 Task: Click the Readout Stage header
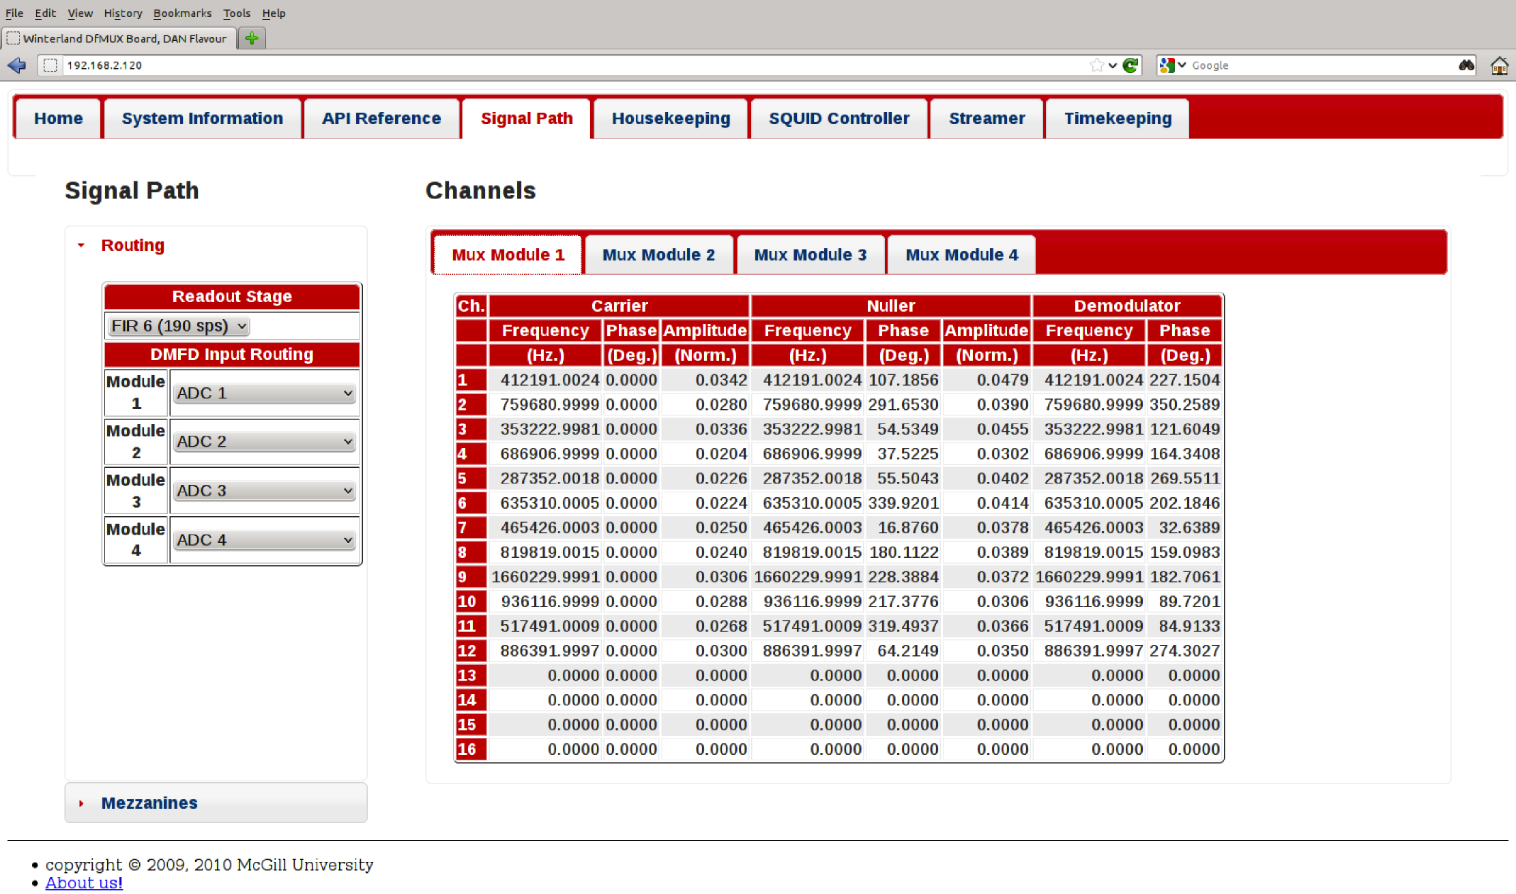pos(232,297)
